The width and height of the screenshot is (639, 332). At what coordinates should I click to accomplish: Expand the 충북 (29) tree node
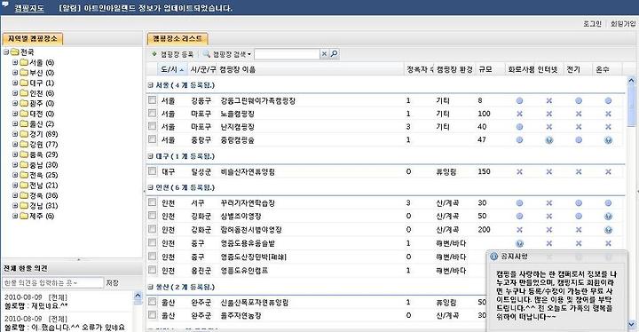[x=15, y=154]
